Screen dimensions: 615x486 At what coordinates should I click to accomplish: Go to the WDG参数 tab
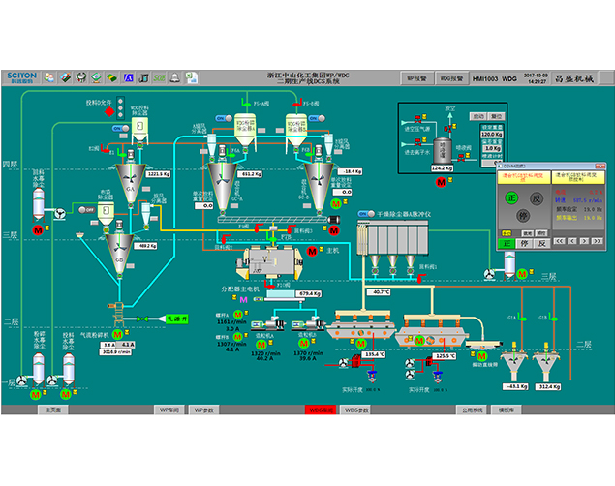(356, 410)
